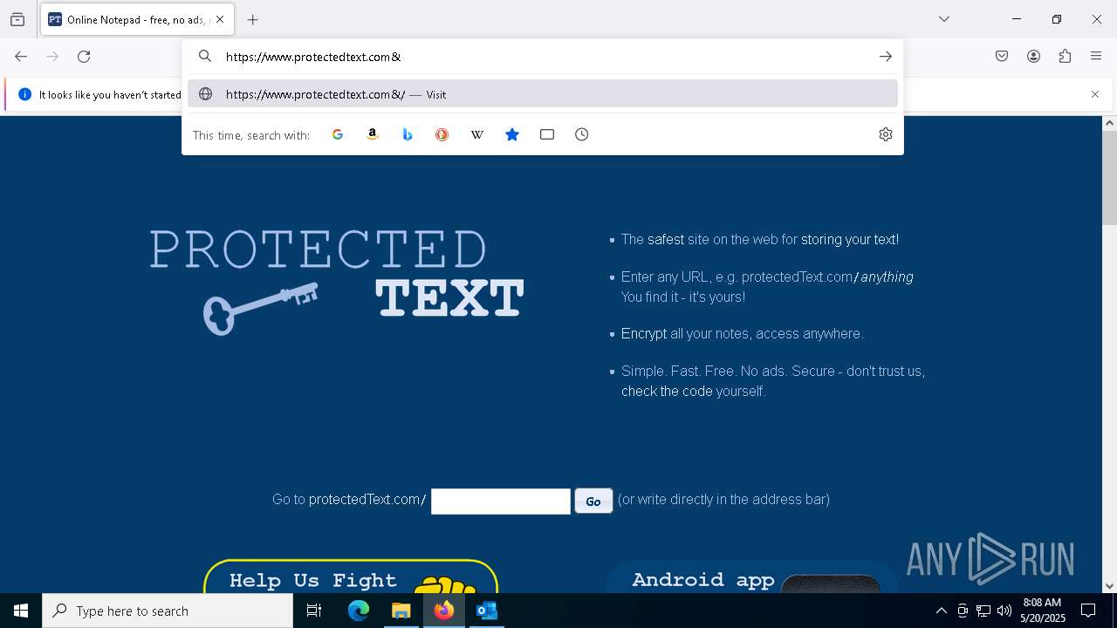Open the clock and date flyout
The width and height of the screenshot is (1117, 628).
pyautogui.click(x=1043, y=611)
